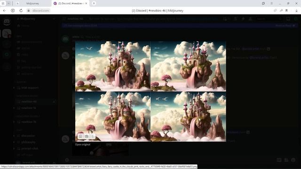Close the Discord #newbies tab
Image resolution: width=301 pixels, height=169 pixels.
[86, 3]
